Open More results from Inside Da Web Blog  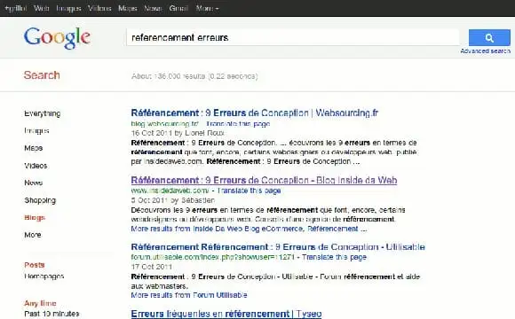coord(249,229)
